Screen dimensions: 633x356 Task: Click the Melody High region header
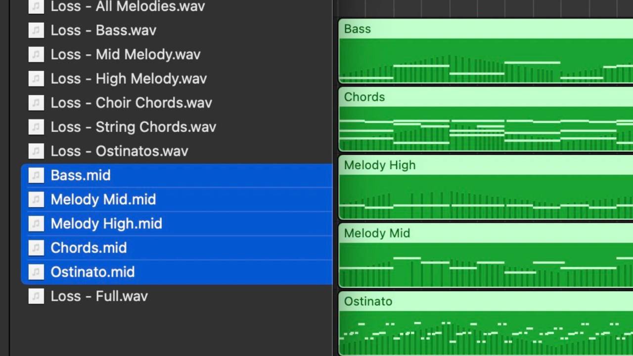click(379, 165)
